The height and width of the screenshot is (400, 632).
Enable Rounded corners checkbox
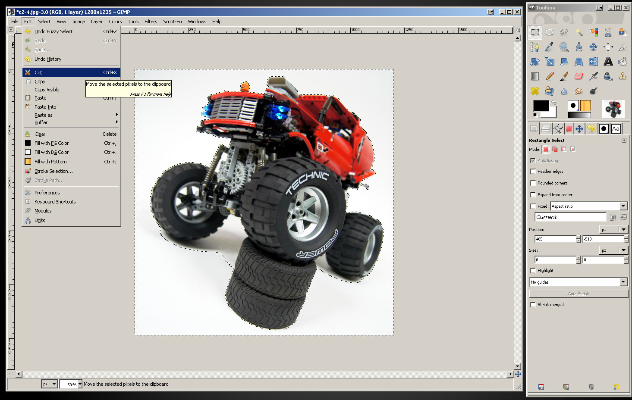[533, 183]
